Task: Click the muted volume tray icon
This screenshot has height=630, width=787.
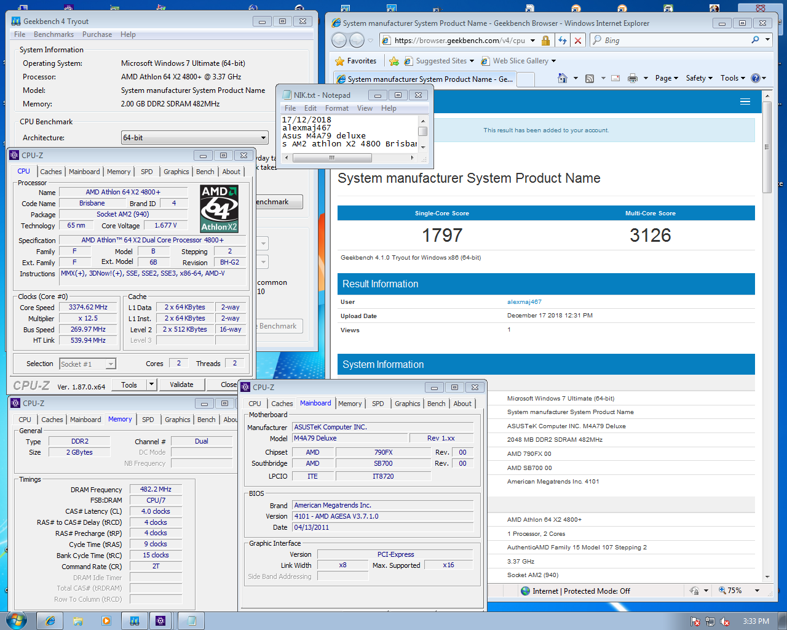Action: click(x=725, y=621)
